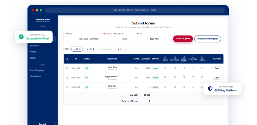Image resolution: width=257 pixels, height=125 pixels.
Task: Click the NY state cell
Action: click(x=136, y=78)
